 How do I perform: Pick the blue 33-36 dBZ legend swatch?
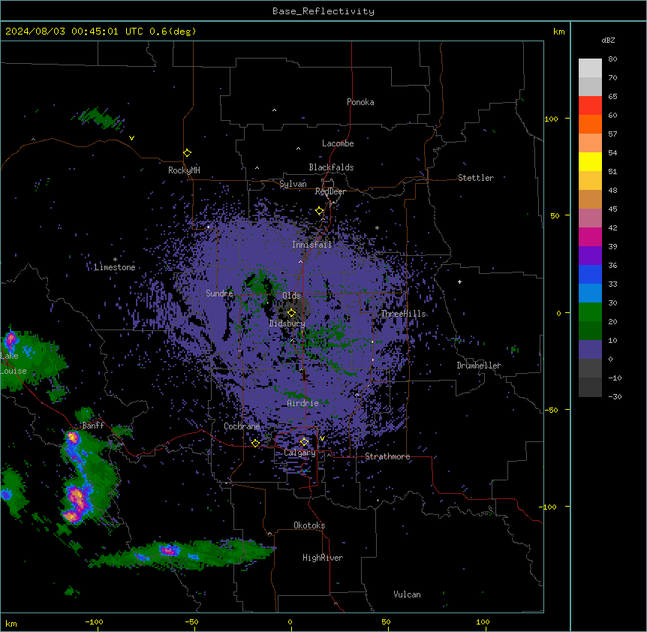pos(590,274)
